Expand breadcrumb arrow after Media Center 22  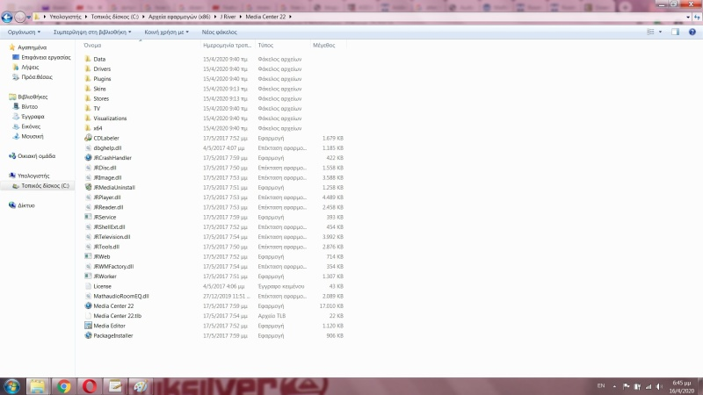(290, 17)
